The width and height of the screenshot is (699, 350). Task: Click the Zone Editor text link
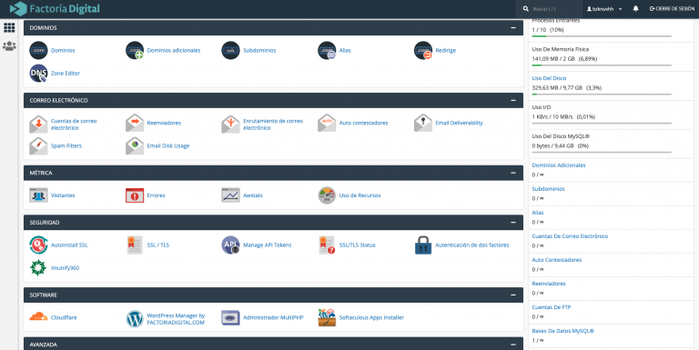[x=66, y=73]
